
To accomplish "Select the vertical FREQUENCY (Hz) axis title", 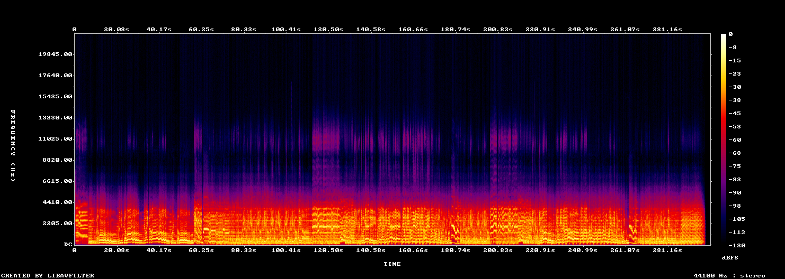I will pos(13,146).
